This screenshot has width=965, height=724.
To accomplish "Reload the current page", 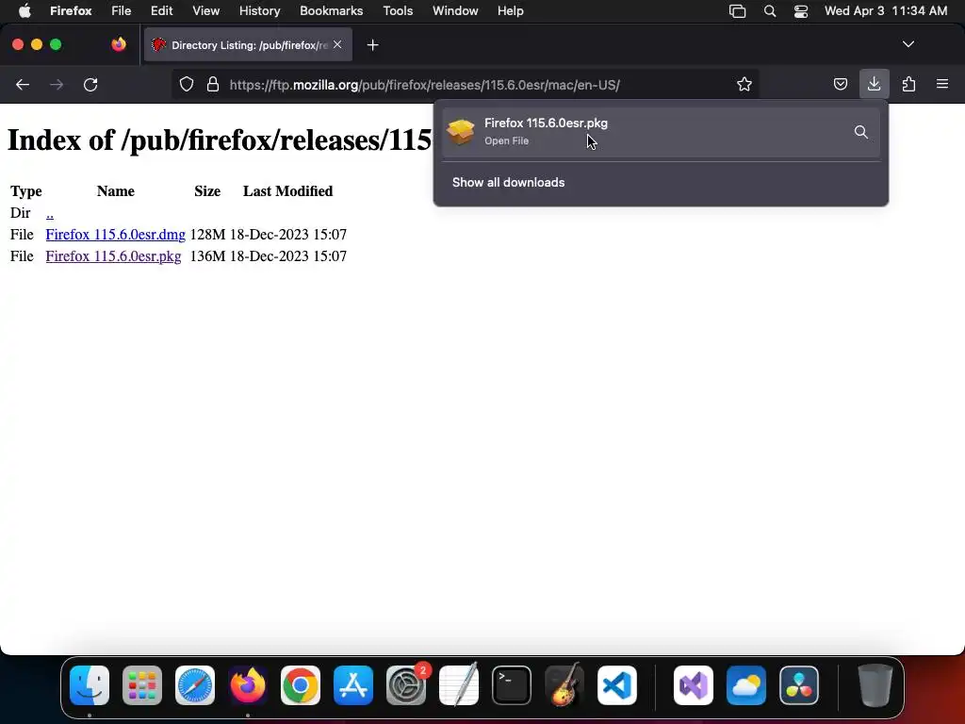I will tap(90, 84).
